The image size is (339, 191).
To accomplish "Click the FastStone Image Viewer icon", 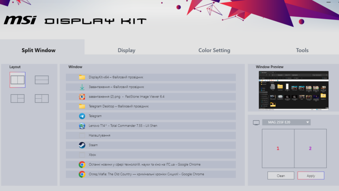I will (82, 97).
